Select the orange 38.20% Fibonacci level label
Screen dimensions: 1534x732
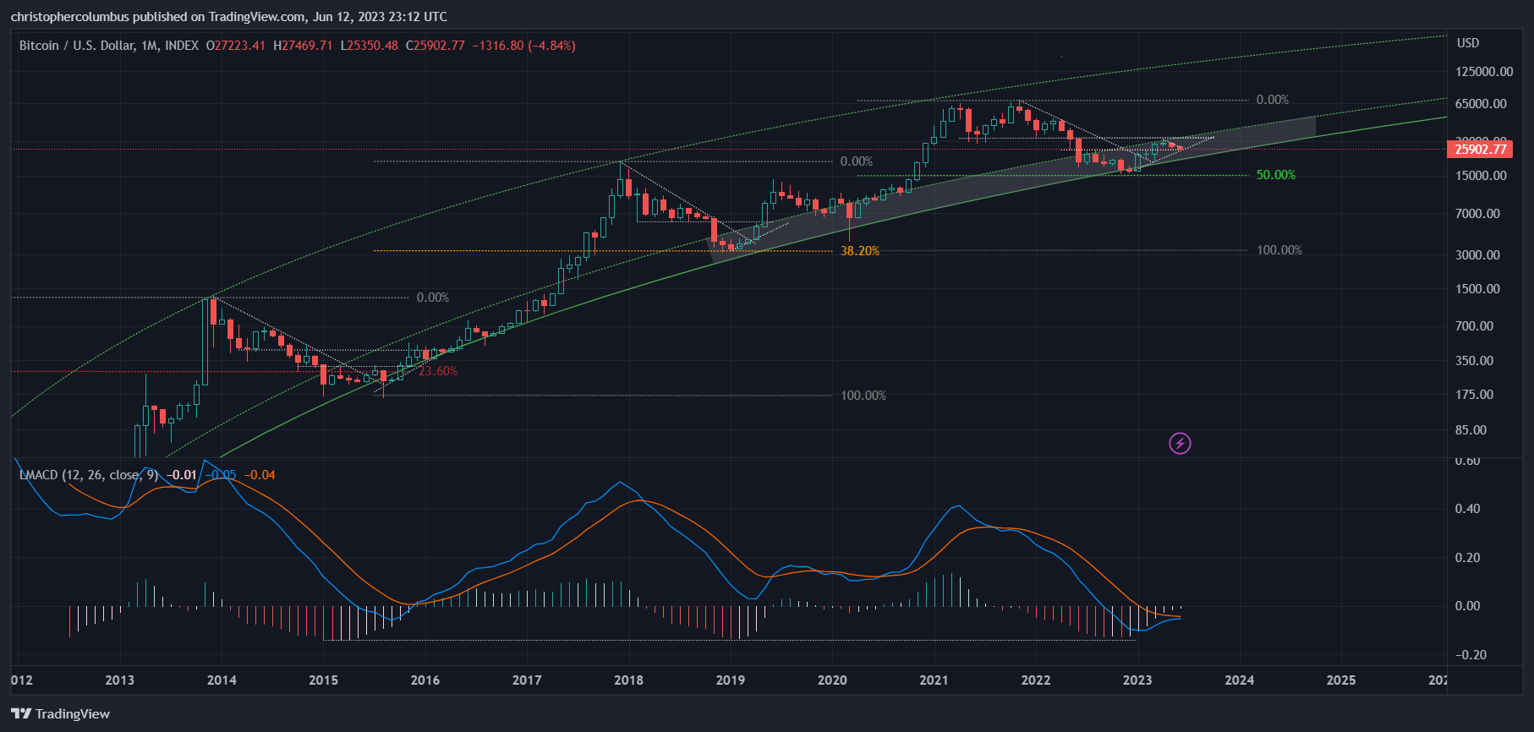pyautogui.click(x=859, y=251)
